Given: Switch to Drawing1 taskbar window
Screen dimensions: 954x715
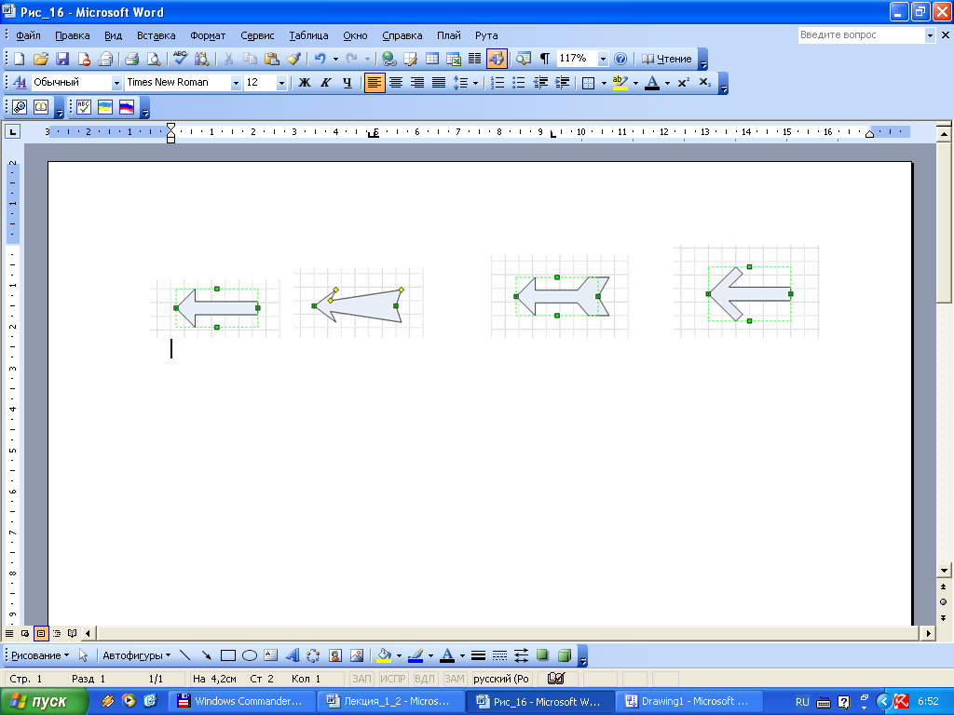Looking at the screenshot, I should [688, 702].
